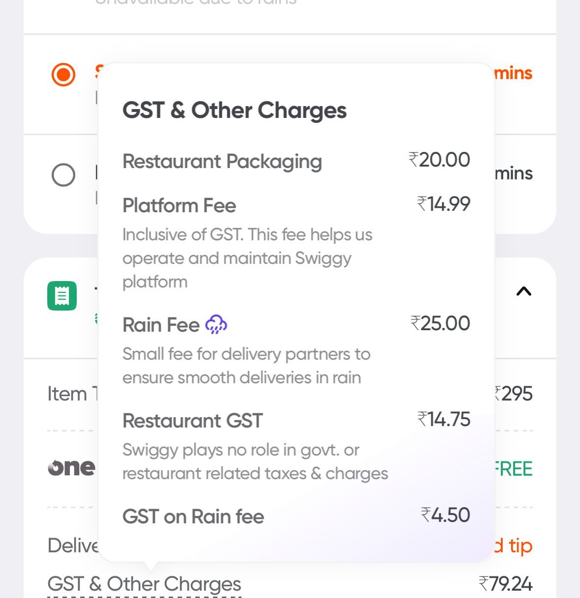Viewport: 580px width, 598px height.
Task: Click the ₹25.00 rain fee amount
Action: coord(440,323)
